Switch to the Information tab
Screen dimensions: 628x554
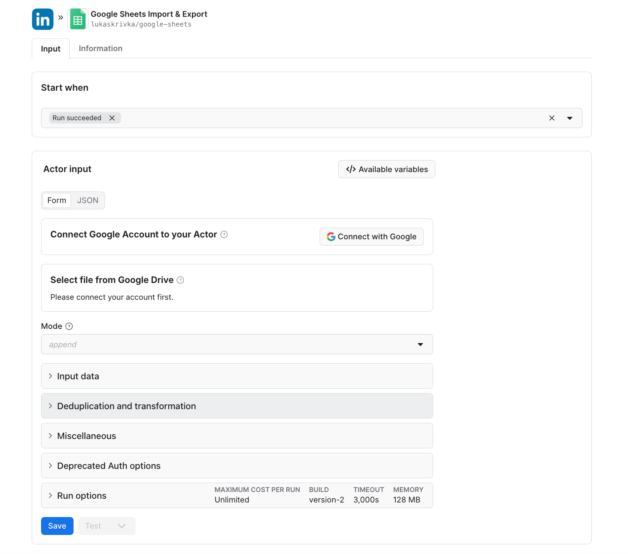pos(100,49)
